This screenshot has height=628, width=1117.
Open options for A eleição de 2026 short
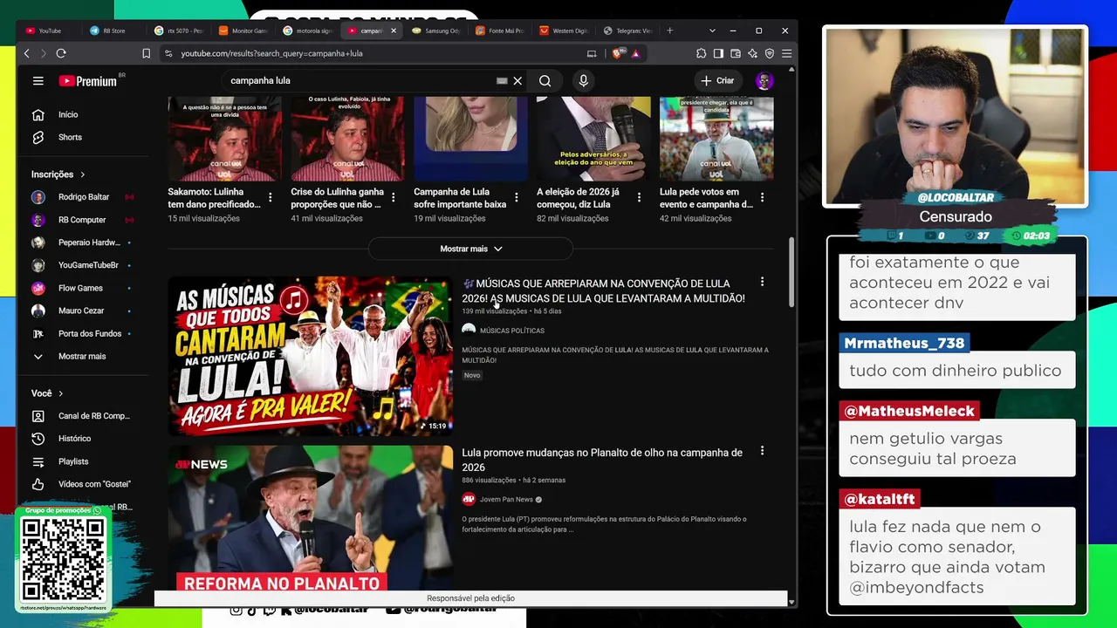click(640, 197)
